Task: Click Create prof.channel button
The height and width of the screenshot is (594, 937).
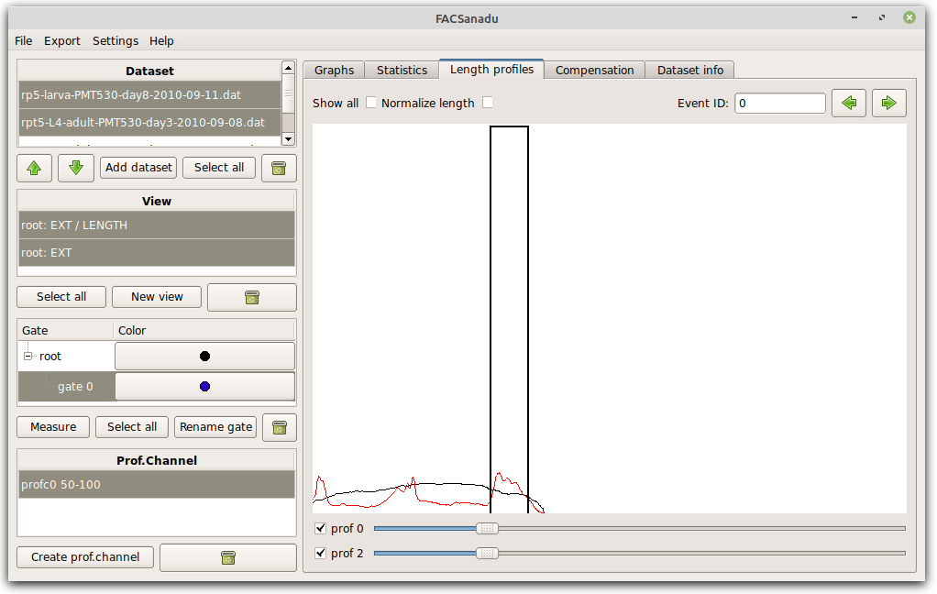Action: [x=85, y=557]
